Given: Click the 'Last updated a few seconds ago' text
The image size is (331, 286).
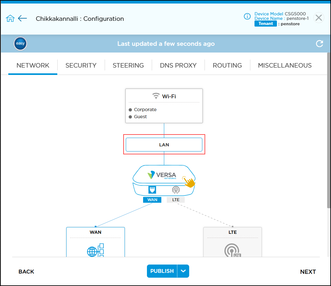Looking at the screenshot, I should click(x=166, y=44).
